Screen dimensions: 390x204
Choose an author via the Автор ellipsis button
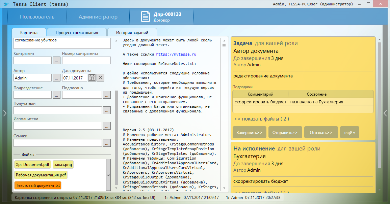(56, 77)
